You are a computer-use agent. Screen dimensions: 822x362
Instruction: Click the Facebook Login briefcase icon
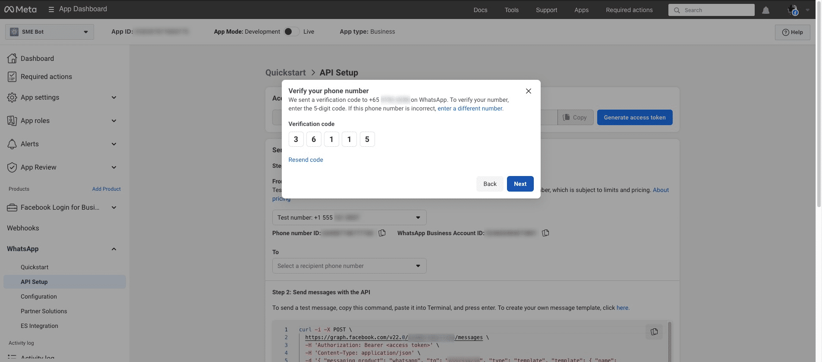point(12,208)
